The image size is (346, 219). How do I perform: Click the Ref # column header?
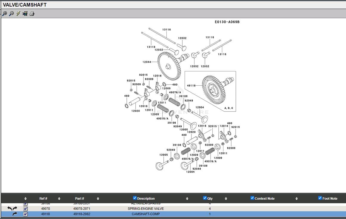point(43,198)
